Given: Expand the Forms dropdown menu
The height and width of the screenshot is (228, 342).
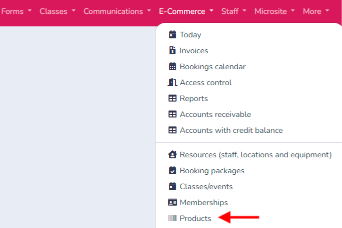Looking at the screenshot, I should point(16,11).
